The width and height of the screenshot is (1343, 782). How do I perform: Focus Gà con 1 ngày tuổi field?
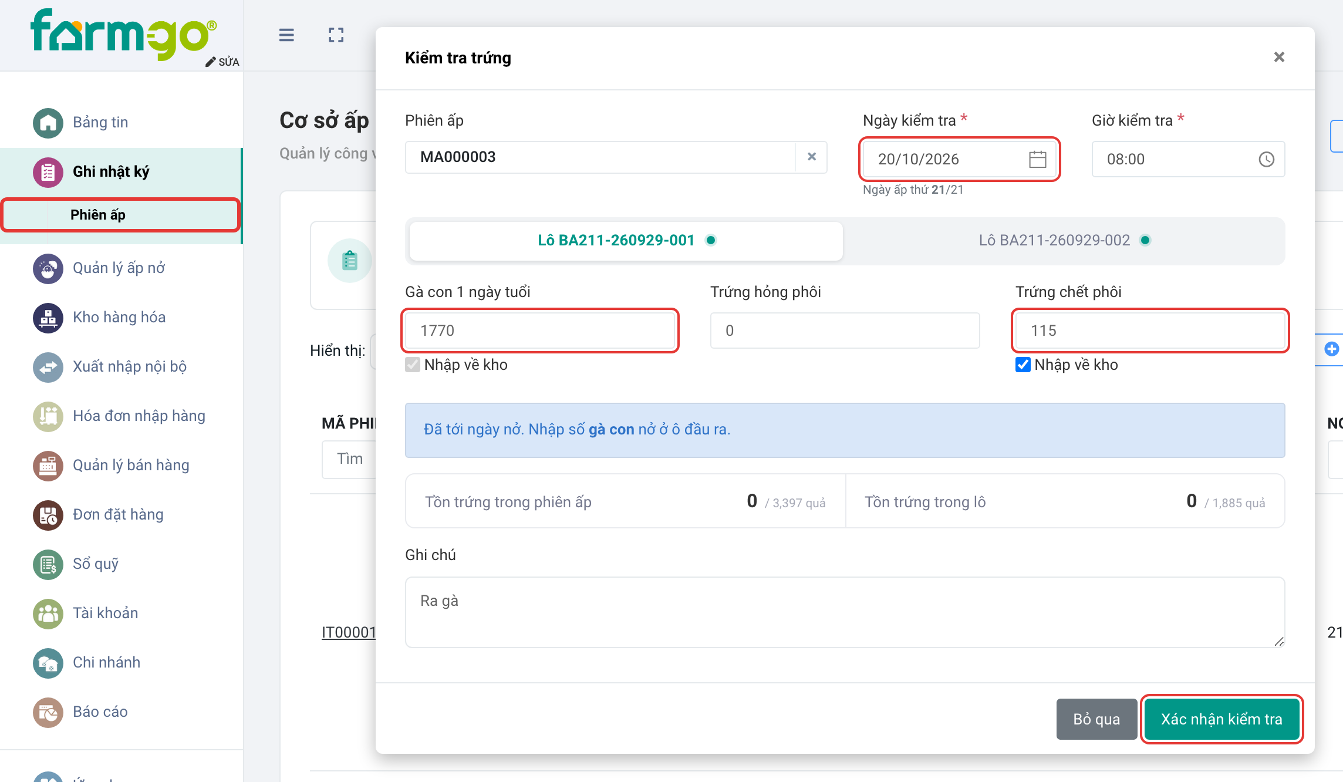tap(540, 331)
